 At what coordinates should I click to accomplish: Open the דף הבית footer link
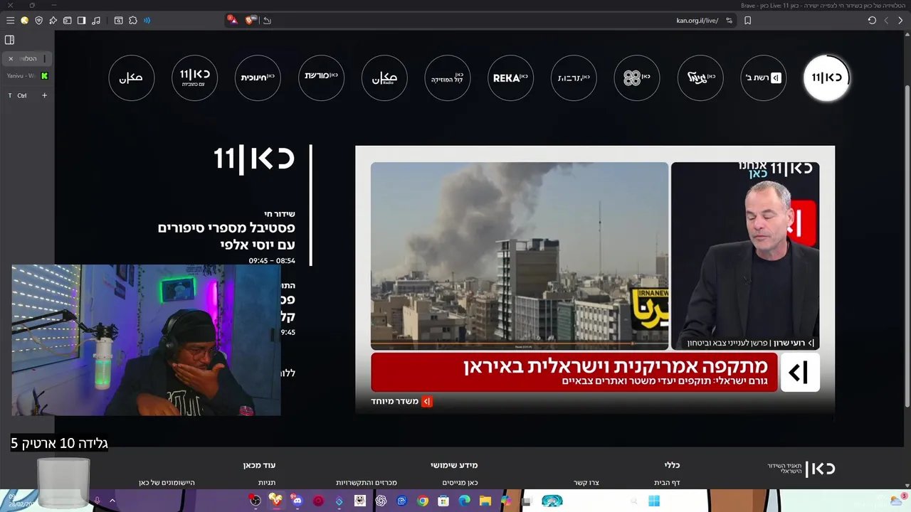[x=667, y=483]
